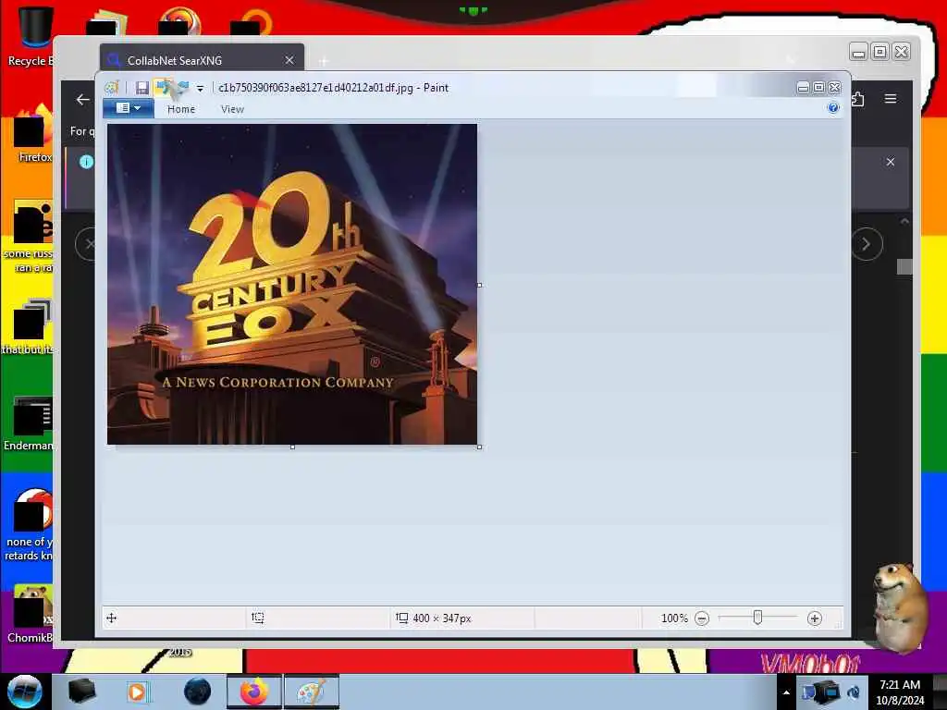The height and width of the screenshot is (710, 947).
Task: Zoom in with the plus button
Action: point(814,618)
